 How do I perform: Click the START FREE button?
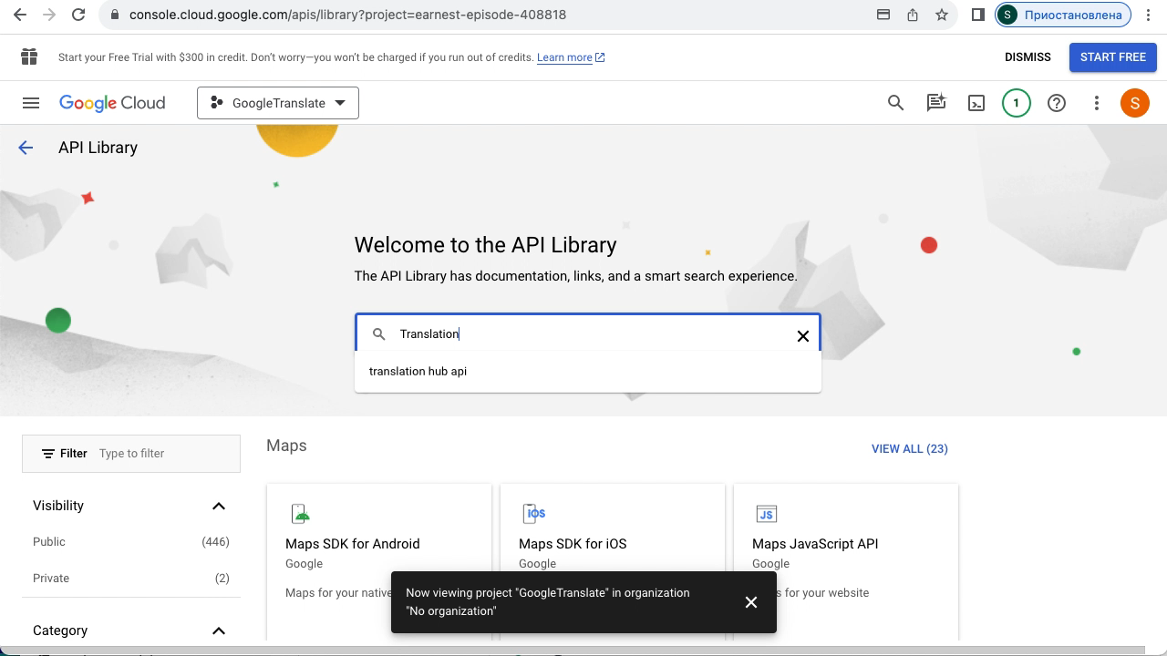1112,56
